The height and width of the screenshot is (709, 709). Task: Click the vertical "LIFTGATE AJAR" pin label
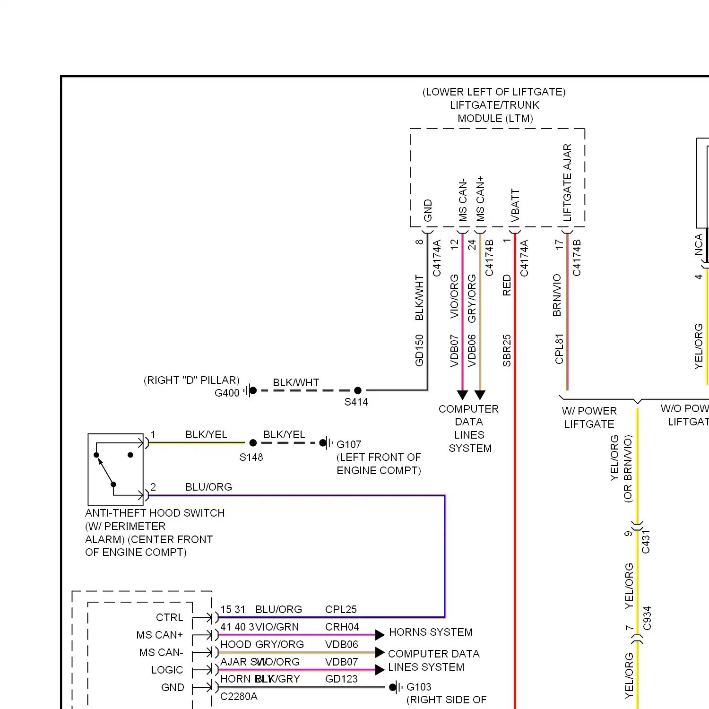tap(567, 183)
